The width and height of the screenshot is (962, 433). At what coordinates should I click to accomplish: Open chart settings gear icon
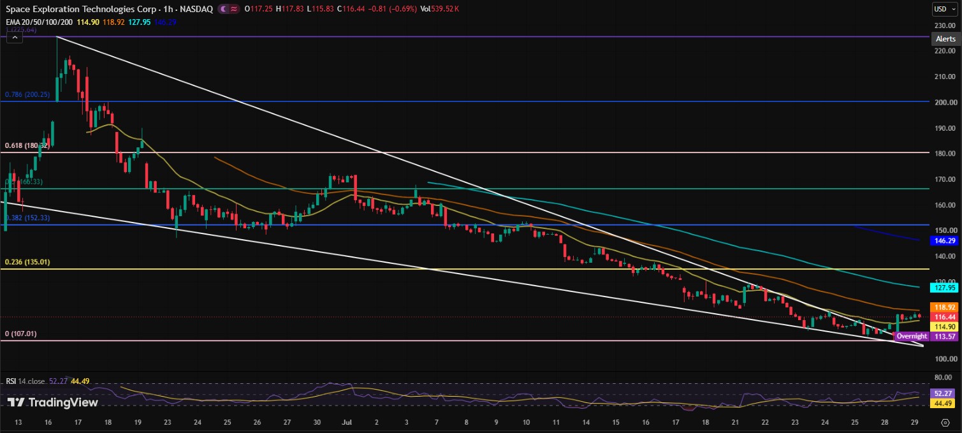click(x=945, y=423)
